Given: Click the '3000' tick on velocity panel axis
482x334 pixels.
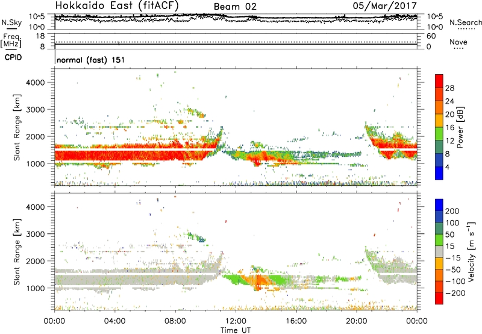Looking at the screenshot, I should (x=35, y=234).
